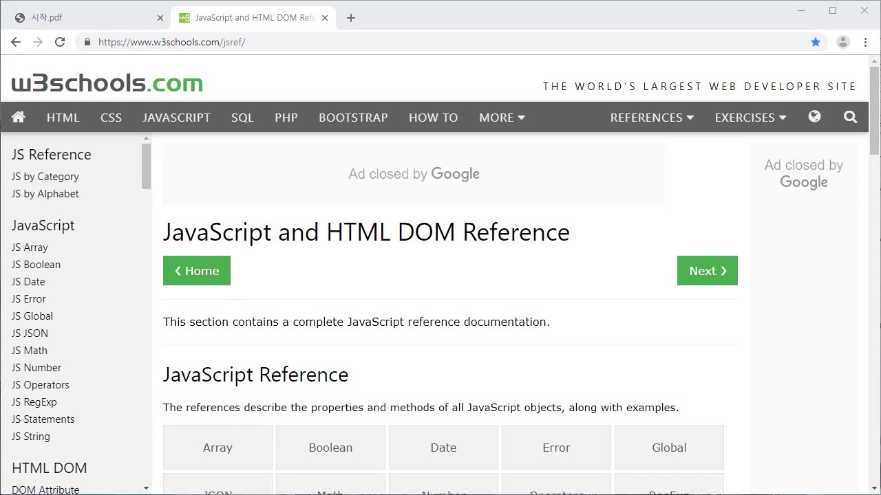Viewport: 881px width, 495px height.
Task: Go back using the browser arrow
Action: pos(16,42)
